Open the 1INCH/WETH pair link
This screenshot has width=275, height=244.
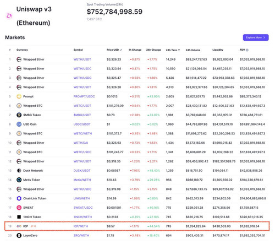tap(82, 217)
